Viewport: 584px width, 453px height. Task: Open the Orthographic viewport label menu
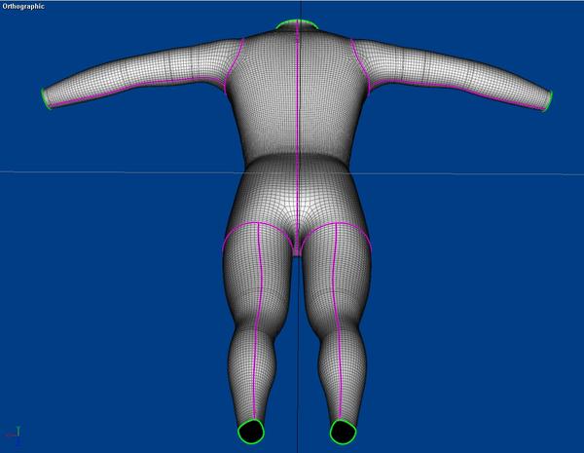coord(23,7)
